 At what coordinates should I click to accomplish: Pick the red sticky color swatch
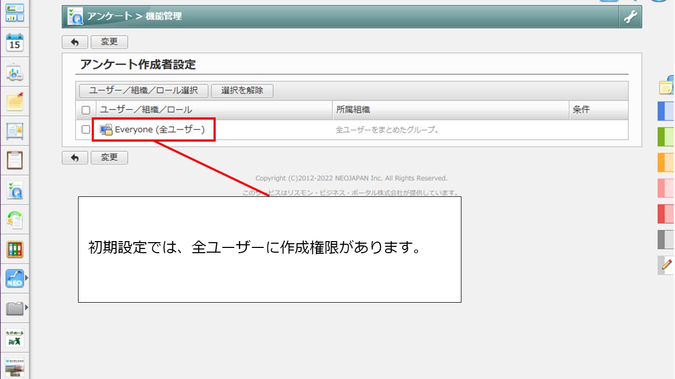[x=666, y=214]
